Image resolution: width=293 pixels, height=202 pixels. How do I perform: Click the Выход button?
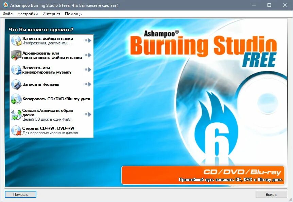click(x=271, y=194)
